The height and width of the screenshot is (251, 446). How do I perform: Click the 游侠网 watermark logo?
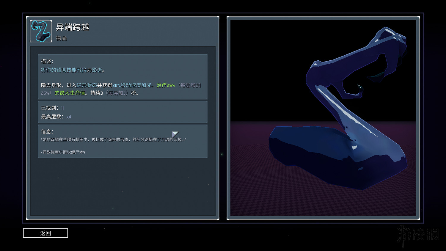click(x=418, y=235)
